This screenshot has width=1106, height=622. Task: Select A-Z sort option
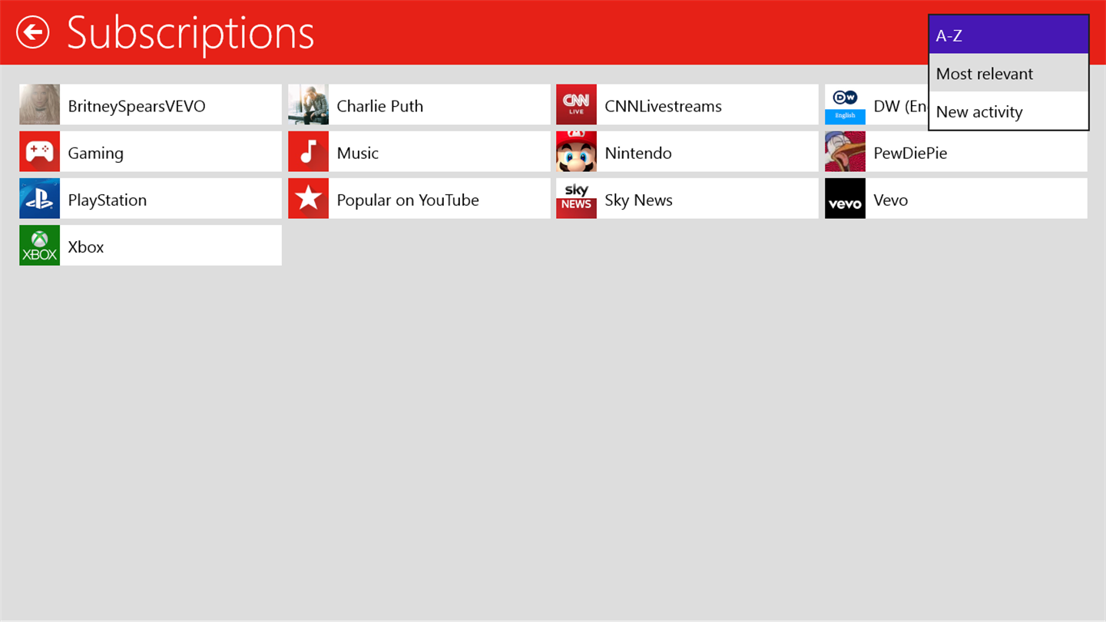[x=1008, y=35]
